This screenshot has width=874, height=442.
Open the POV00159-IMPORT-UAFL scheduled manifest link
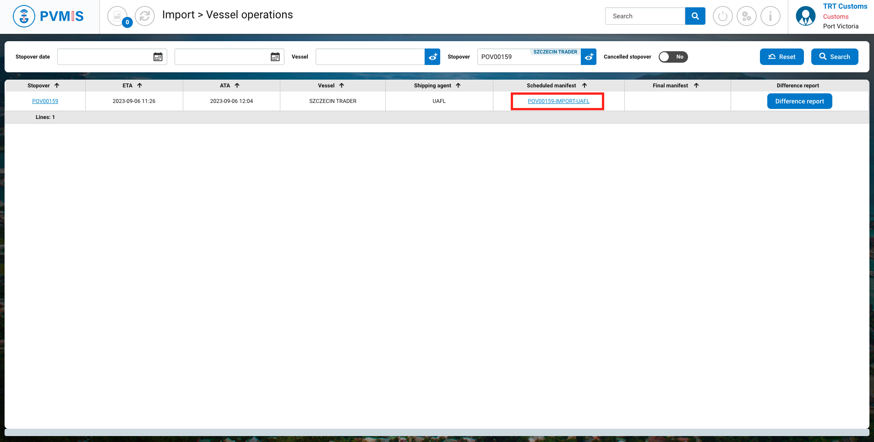(x=558, y=101)
